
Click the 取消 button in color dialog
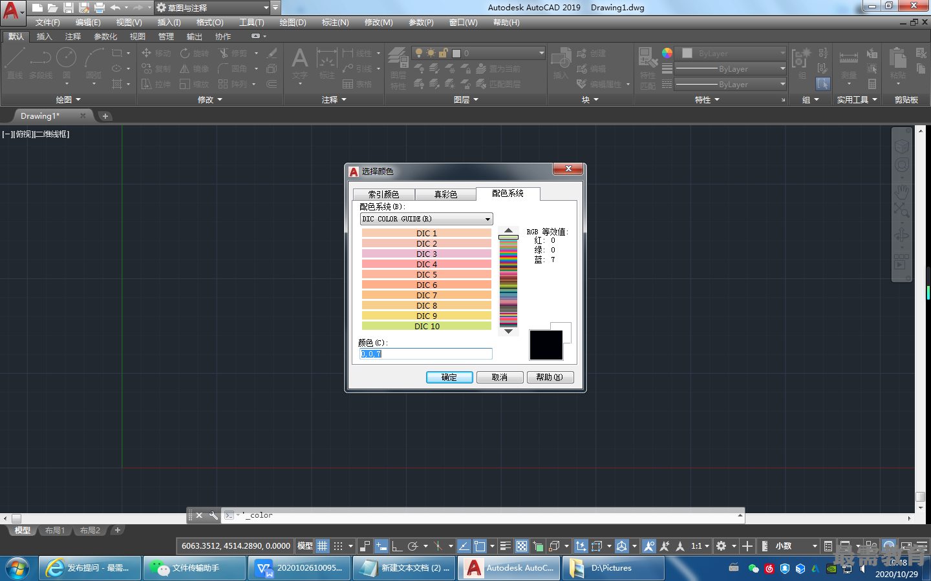point(500,378)
